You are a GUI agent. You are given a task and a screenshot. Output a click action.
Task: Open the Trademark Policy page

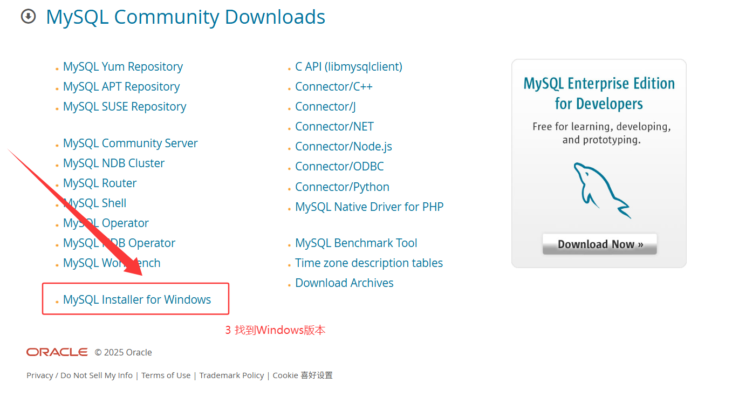point(231,375)
